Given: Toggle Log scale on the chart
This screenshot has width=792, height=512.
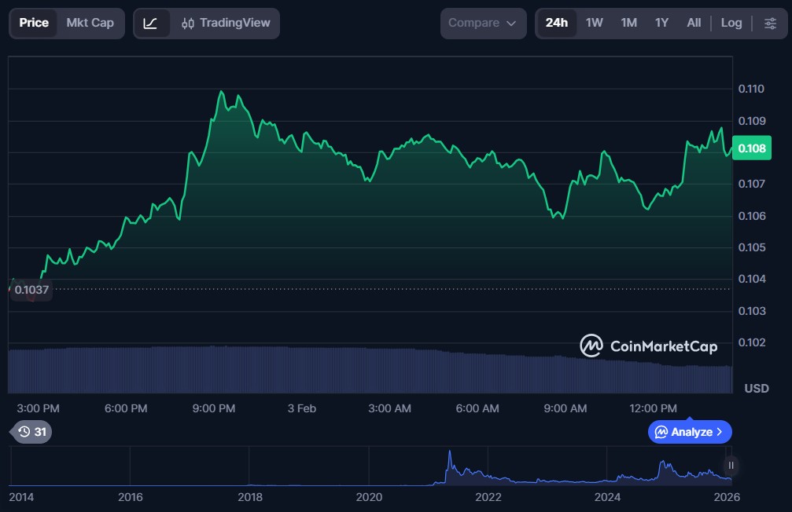Looking at the screenshot, I should 731,24.
